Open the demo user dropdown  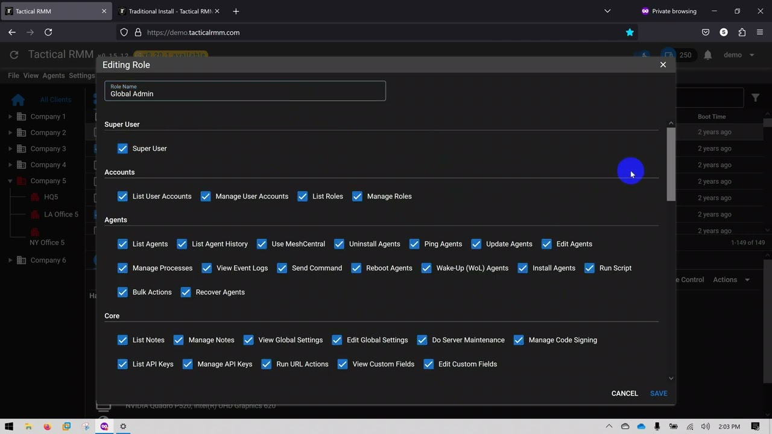click(739, 55)
